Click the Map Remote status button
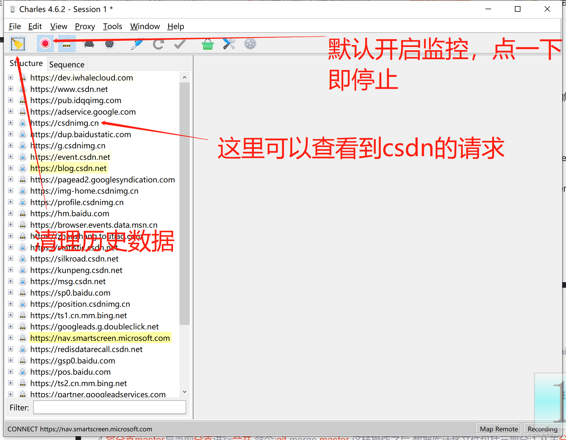The image size is (566, 440). (x=499, y=429)
